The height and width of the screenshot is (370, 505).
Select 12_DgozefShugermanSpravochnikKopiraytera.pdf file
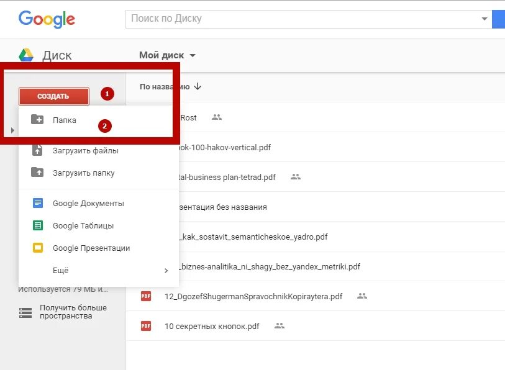[x=316, y=296]
